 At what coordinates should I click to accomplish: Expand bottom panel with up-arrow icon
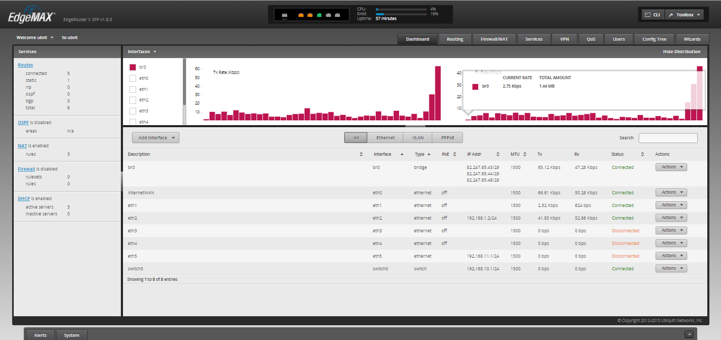pyautogui.click(x=689, y=334)
